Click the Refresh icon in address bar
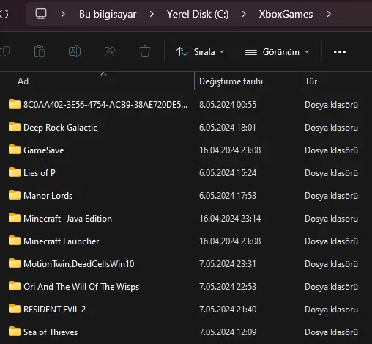372x344 pixels. coord(4,14)
